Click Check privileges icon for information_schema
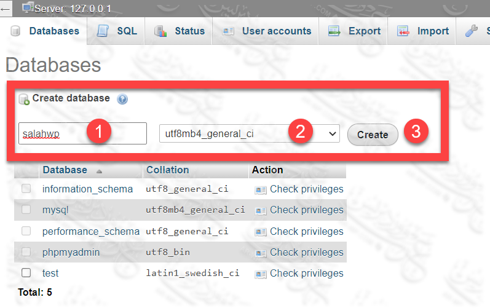490x308 pixels. pyautogui.click(x=261, y=189)
